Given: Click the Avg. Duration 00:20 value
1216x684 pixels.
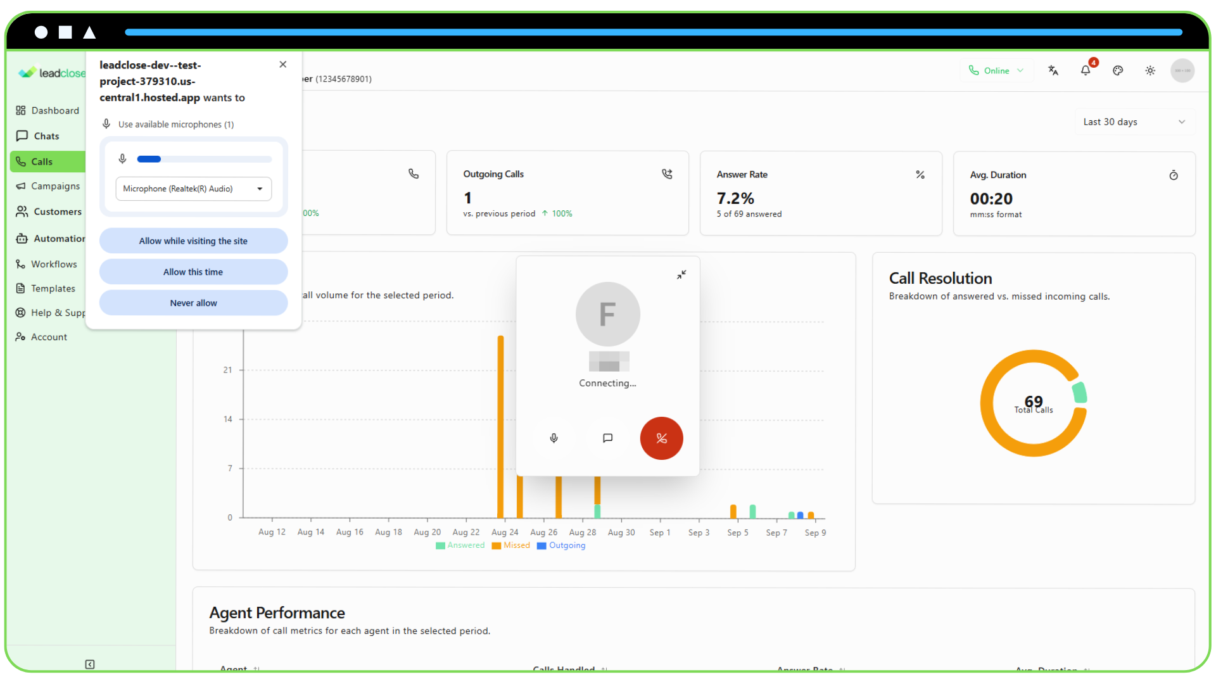Looking at the screenshot, I should click(991, 199).
